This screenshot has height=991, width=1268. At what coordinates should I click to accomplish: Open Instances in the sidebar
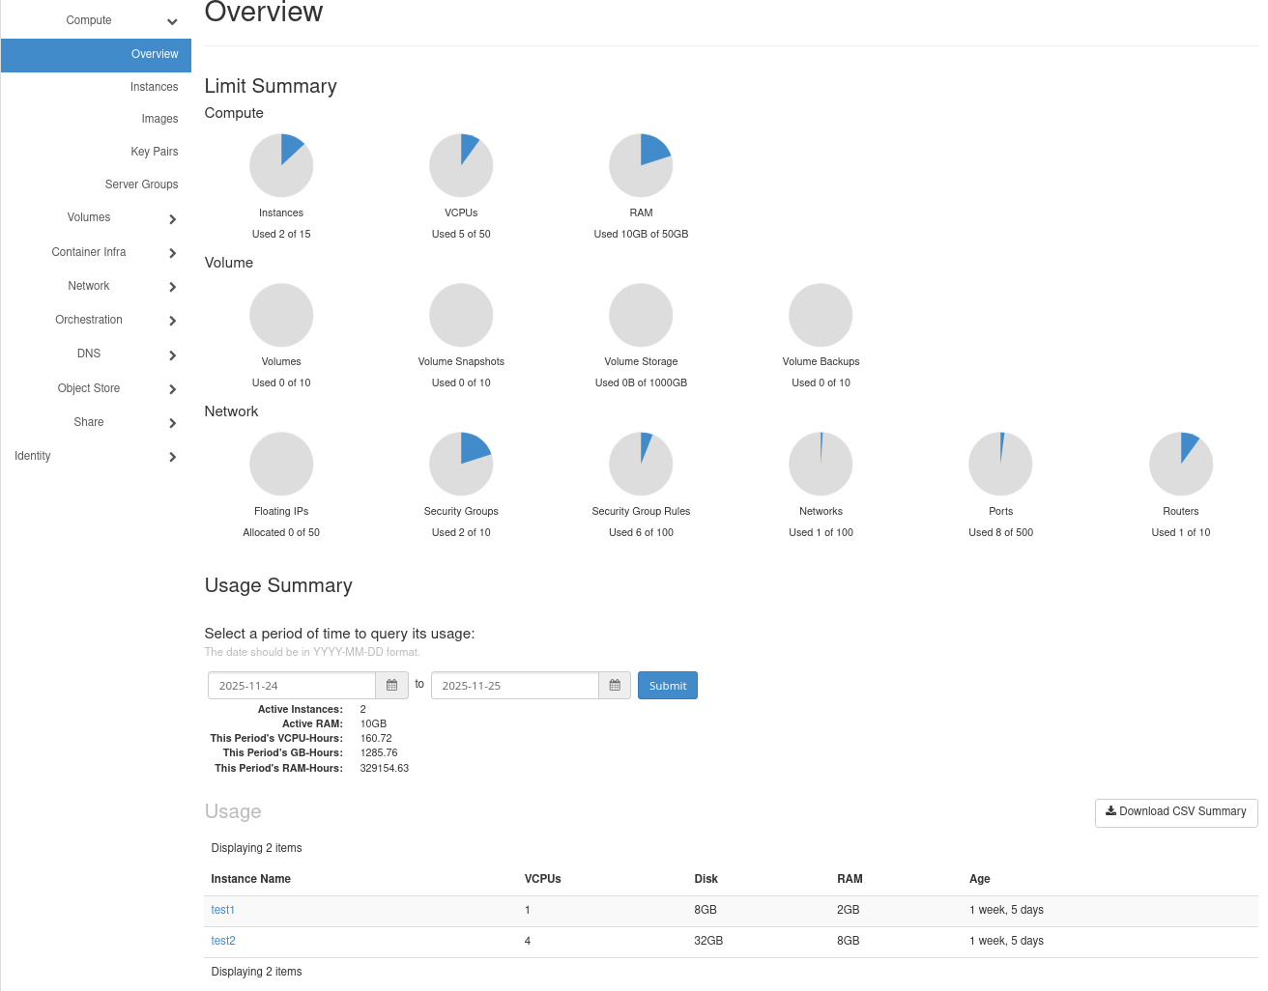pyautogui.click(x=154, y=87)
